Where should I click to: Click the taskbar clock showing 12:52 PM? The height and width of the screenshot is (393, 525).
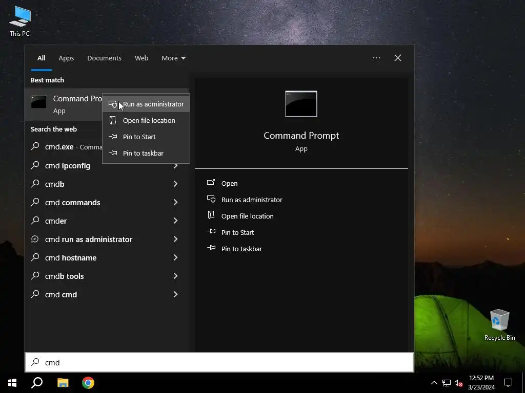click(481, 383)
